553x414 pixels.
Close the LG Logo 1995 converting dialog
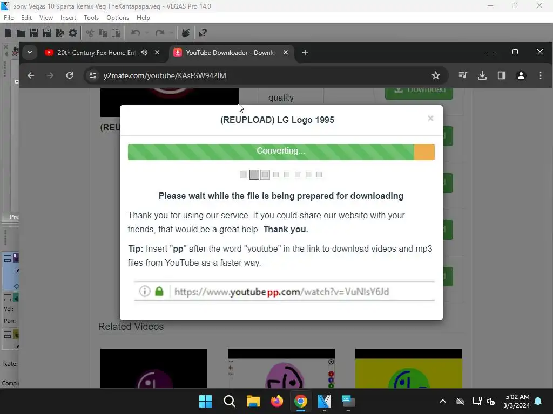click(430, 118)
